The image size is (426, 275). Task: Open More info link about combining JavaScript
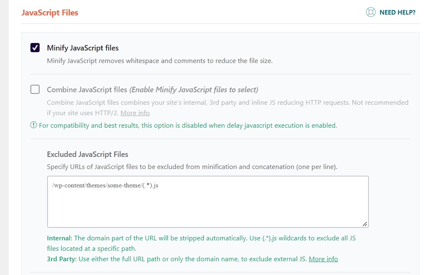135,113
